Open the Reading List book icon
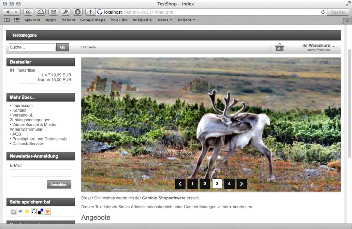The width and height of the screenshot is (352, 229). (x=7, y=20)
